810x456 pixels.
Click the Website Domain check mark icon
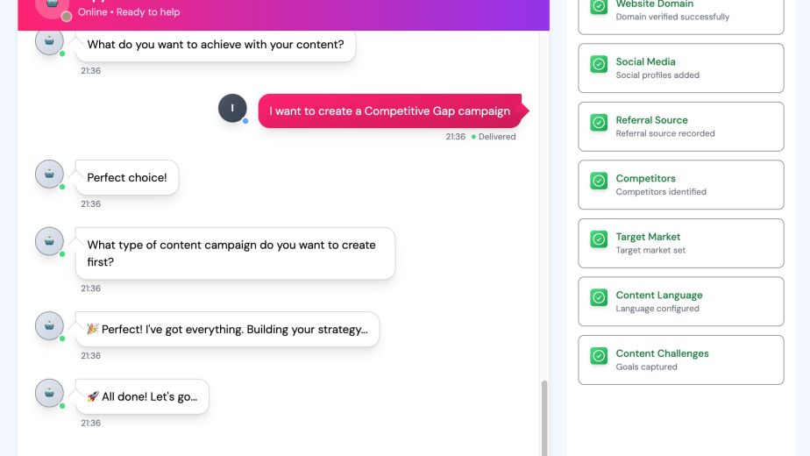599,7
